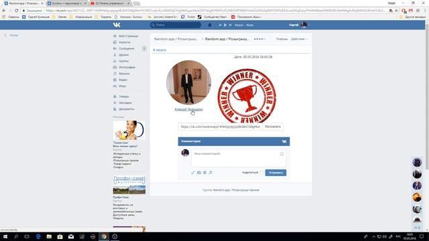
Task: Select the result URL field
Action: (x=221, y=127)
